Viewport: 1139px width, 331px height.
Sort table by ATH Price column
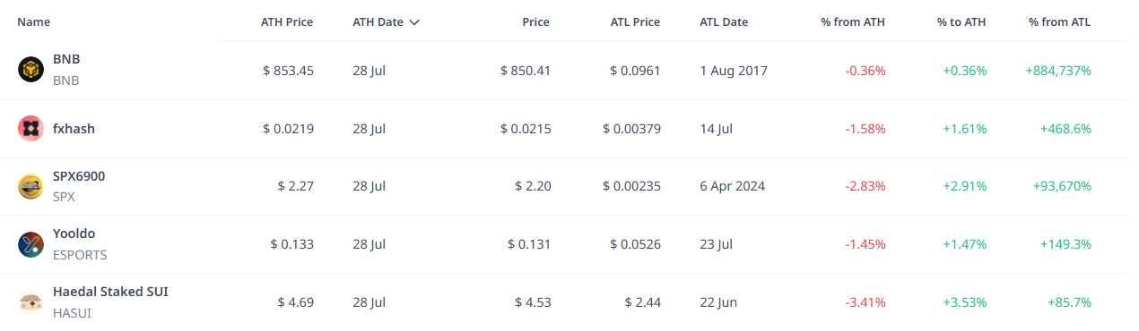click(x=286, y=22)
